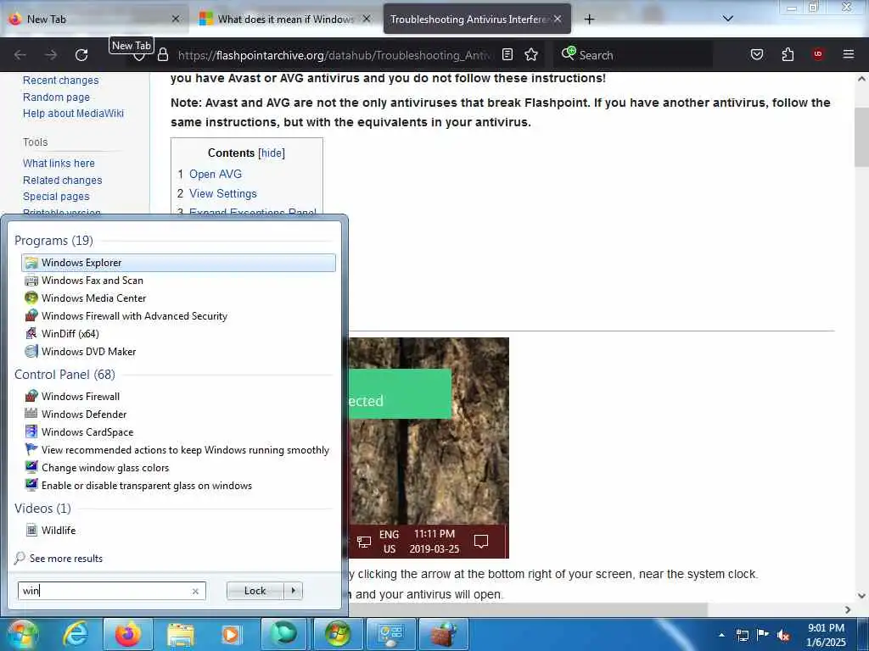Jump to section 2 View Settings
The height and width of the screenshot is (651, 869).
tap(223, 194)
